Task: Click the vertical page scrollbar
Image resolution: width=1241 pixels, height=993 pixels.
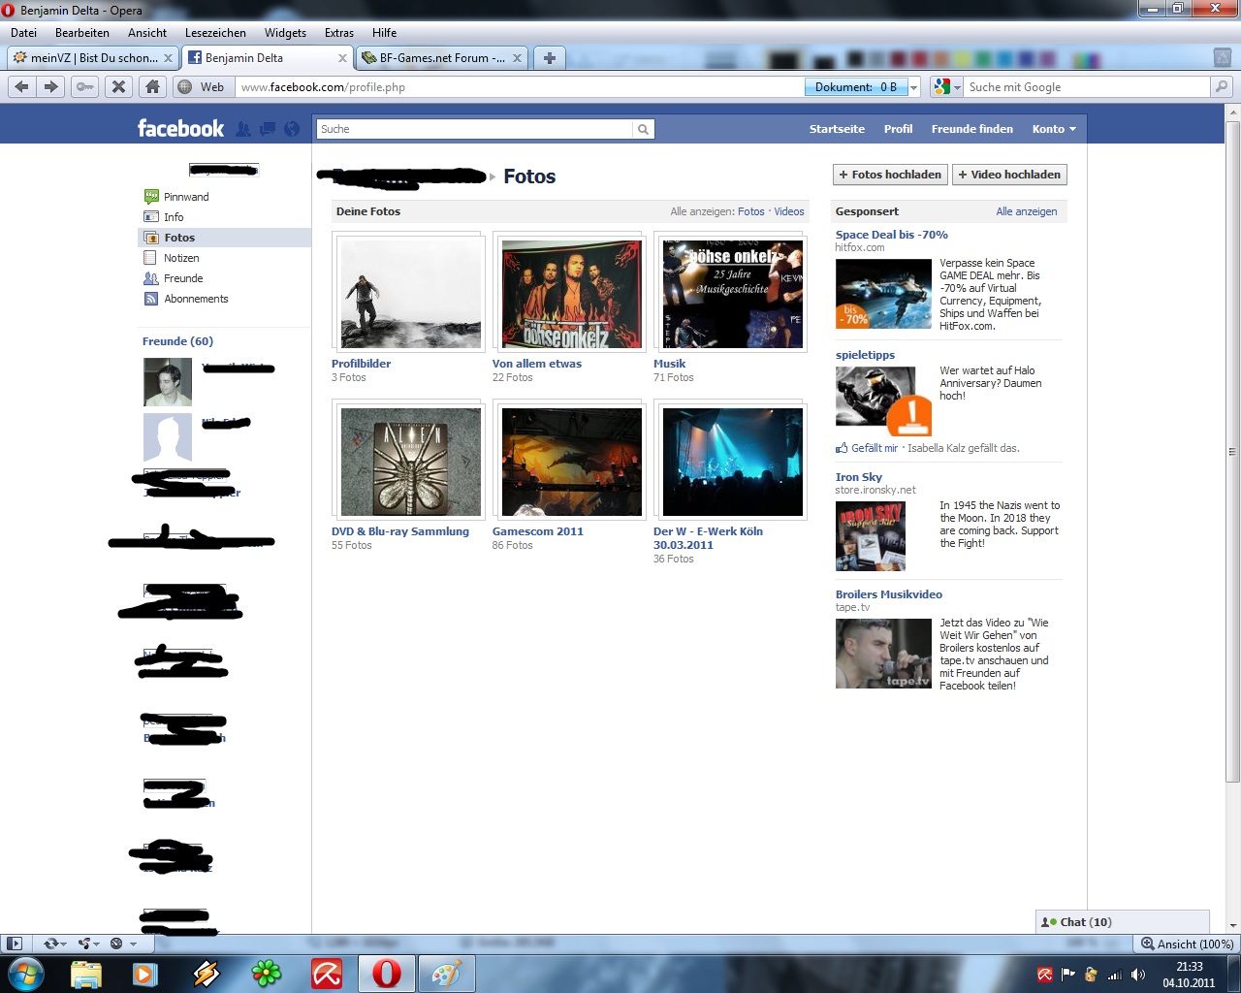Action: click(1232, 452)
